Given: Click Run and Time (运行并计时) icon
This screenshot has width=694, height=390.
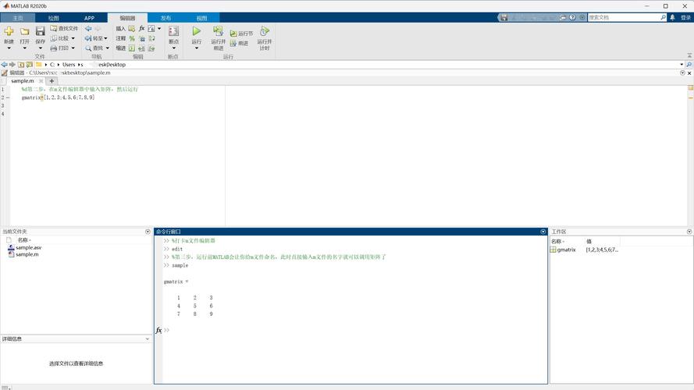Looking at the screenshot, I should [x=265, y=33].
